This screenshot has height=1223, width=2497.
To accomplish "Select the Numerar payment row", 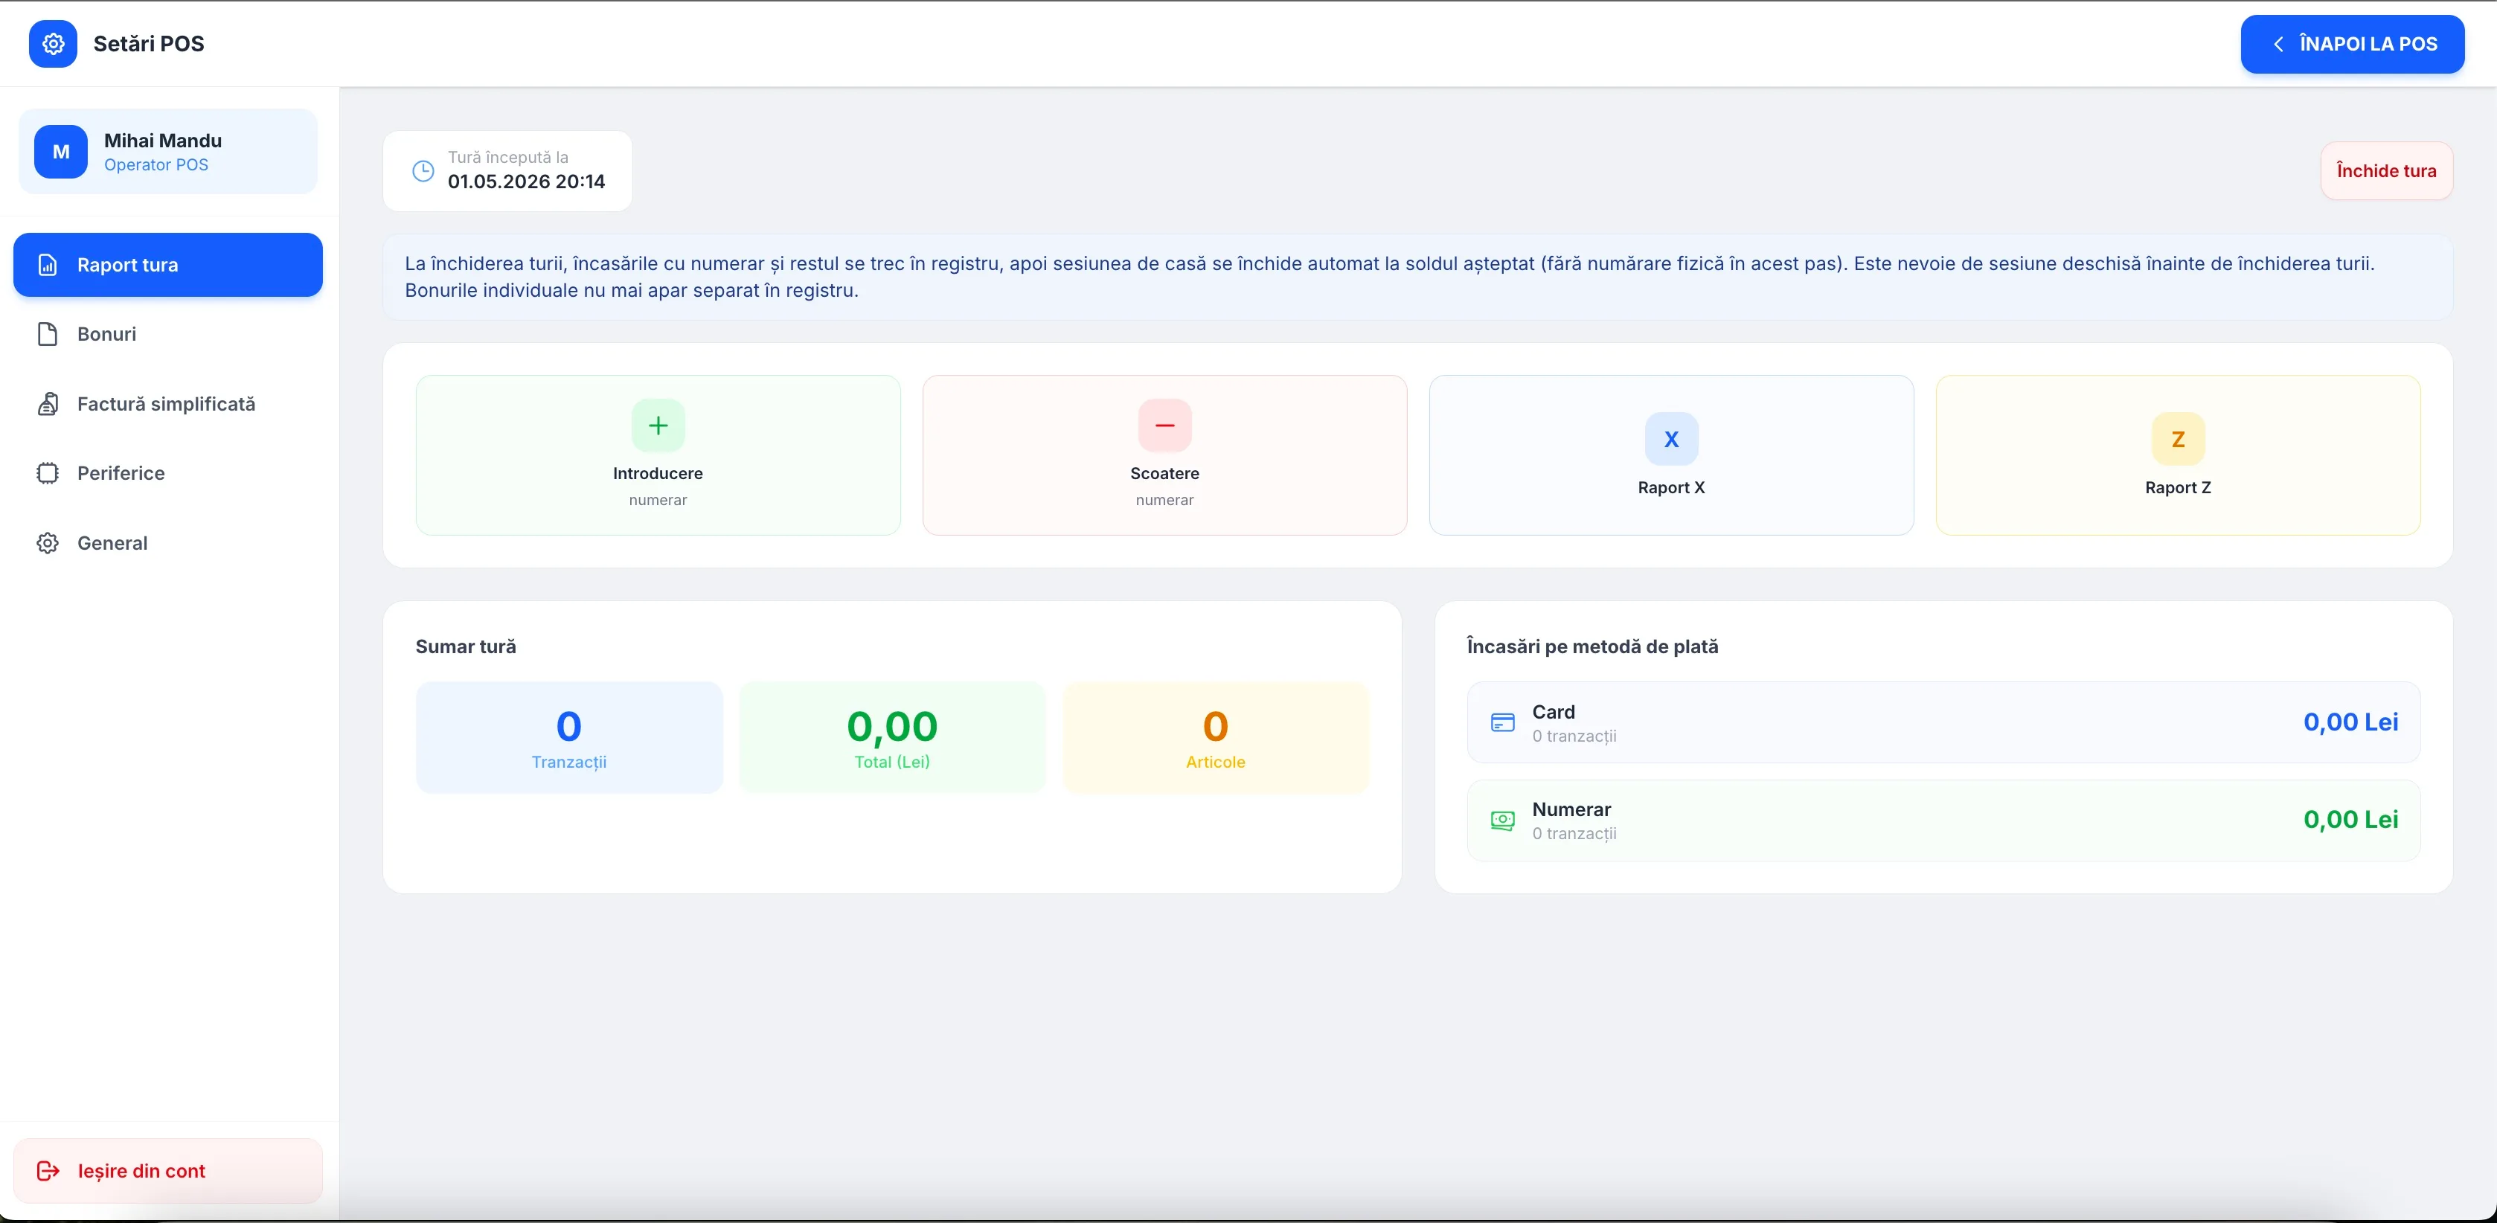I will point(1943,821).
